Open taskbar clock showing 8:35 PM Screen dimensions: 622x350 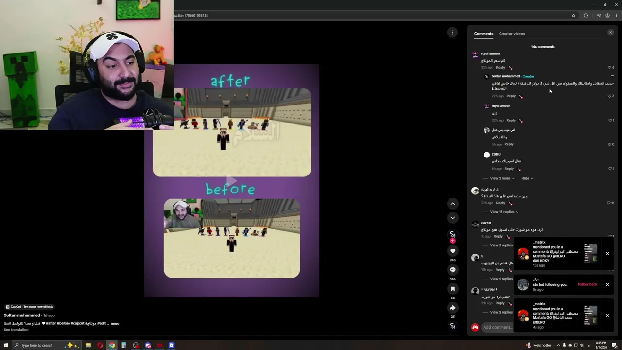click(601, 345)
